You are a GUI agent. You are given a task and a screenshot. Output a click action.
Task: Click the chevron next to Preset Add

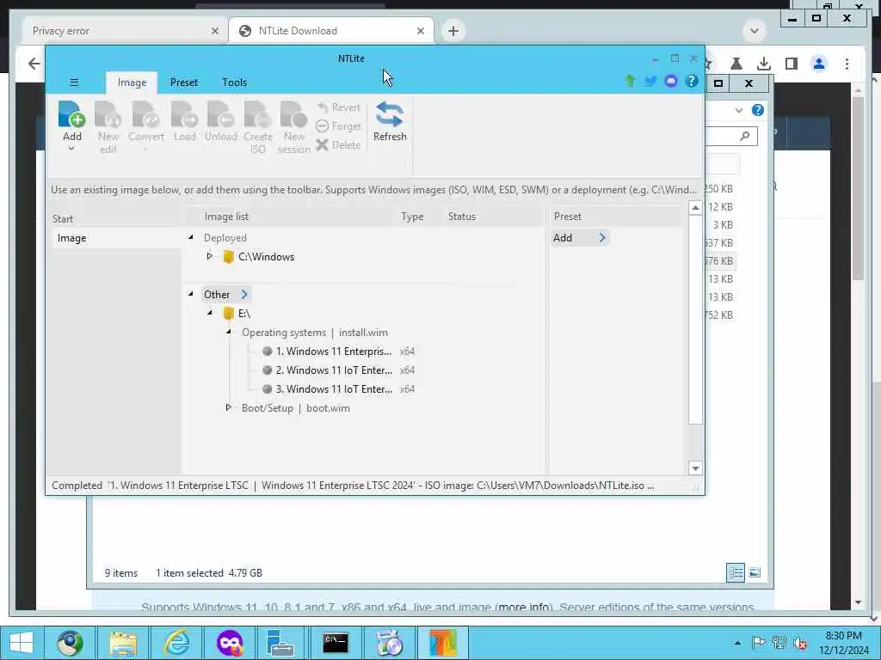pyautogui.click(x=602, y=237)
